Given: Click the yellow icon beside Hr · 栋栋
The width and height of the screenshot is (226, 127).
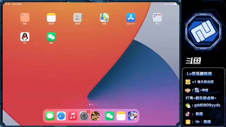Looking at the screenshot, I should click(x=188, y=122).
